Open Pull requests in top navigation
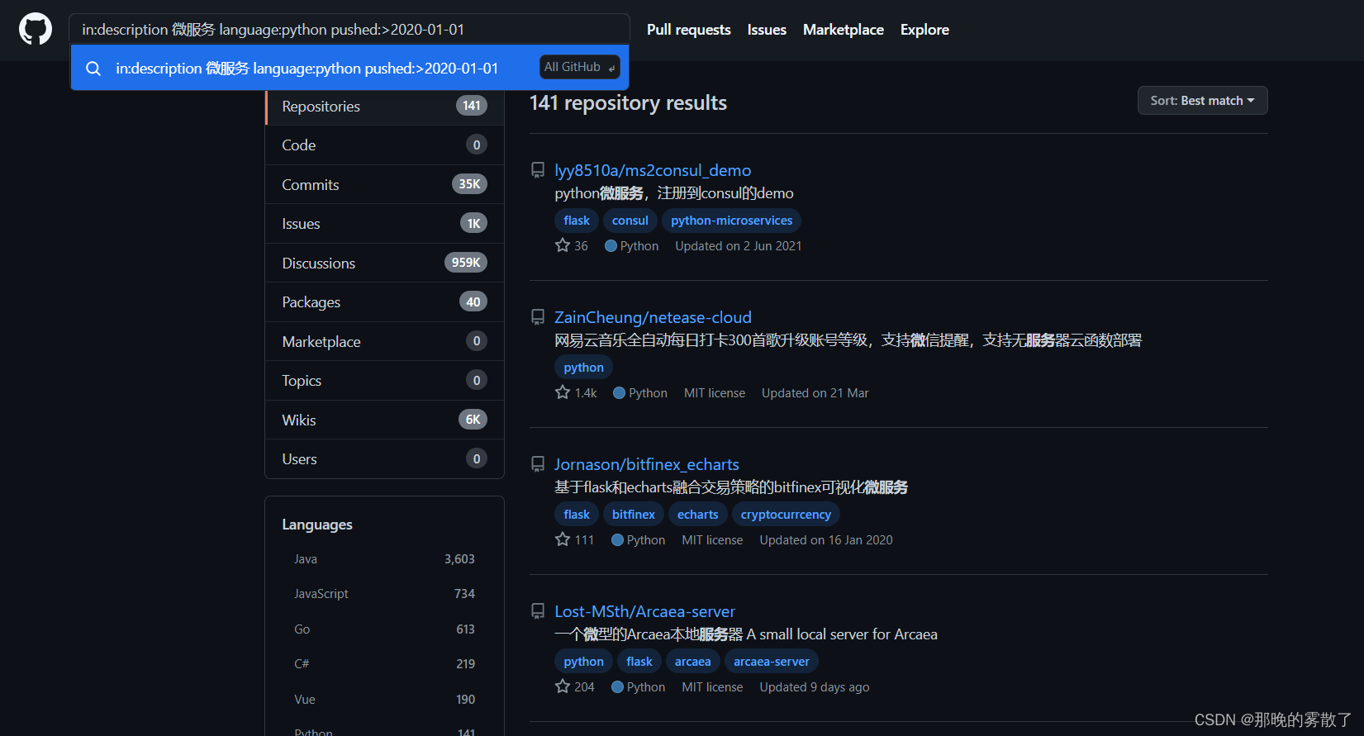This screenshot has width=1364, height=736. [689, 30]
